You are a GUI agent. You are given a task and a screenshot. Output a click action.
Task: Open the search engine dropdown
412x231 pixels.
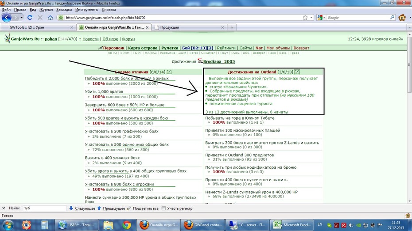click(321, 18)
